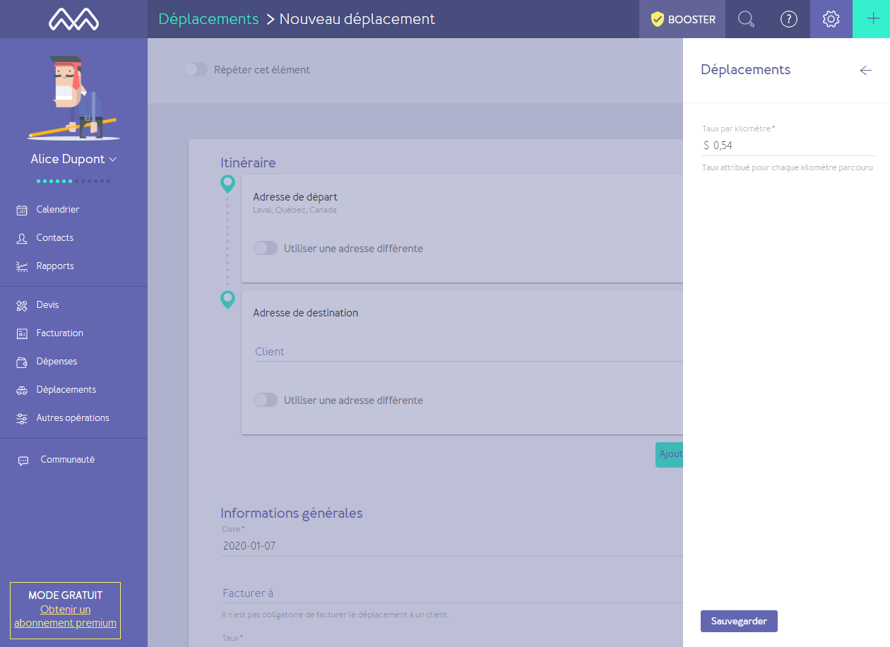This screenshot has width=890, height=647.
Task: Enable different address for Adresse de départ
Action: coord(266,249)
